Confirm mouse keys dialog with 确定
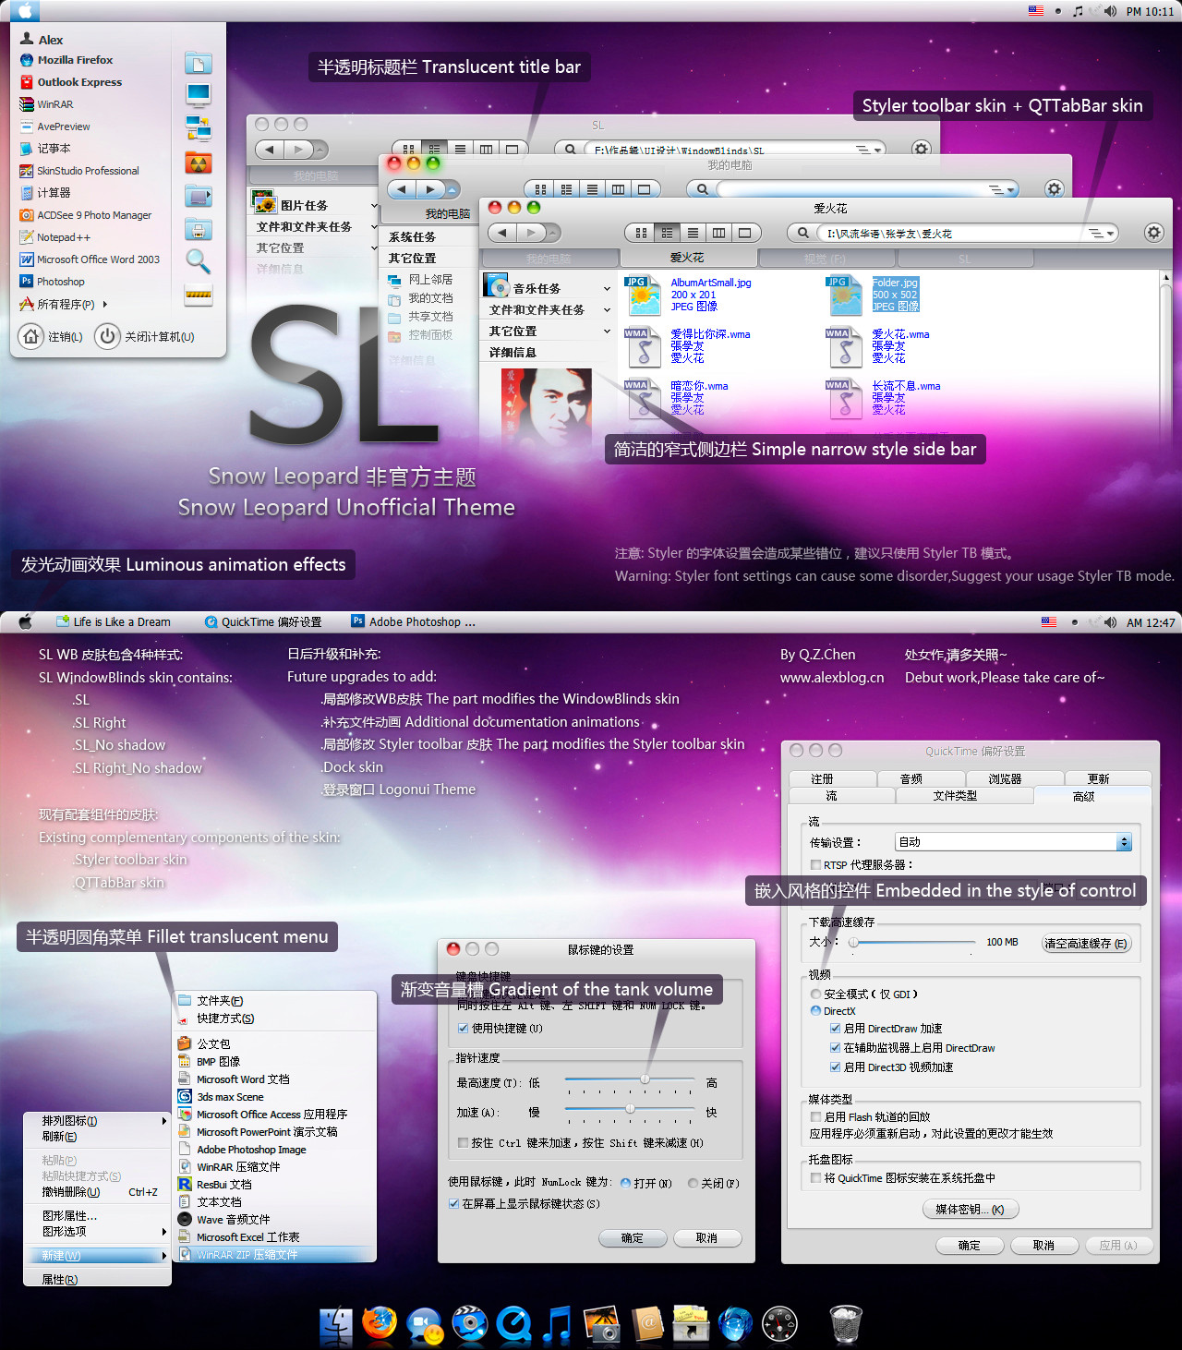 [x=633, y=1238]
